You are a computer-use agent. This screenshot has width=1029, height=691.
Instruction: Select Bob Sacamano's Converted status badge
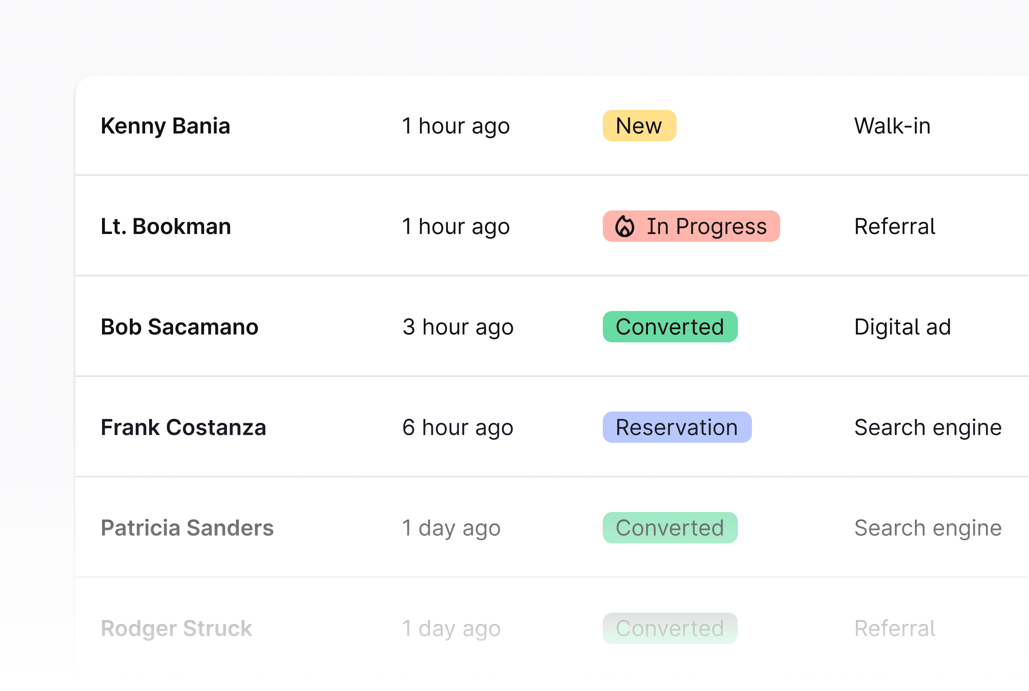click(x=670, y=327)
